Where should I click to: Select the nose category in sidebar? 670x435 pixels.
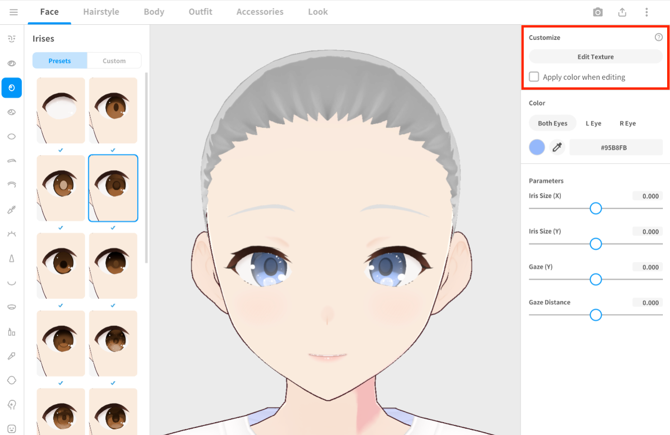(x=12, y=259)
